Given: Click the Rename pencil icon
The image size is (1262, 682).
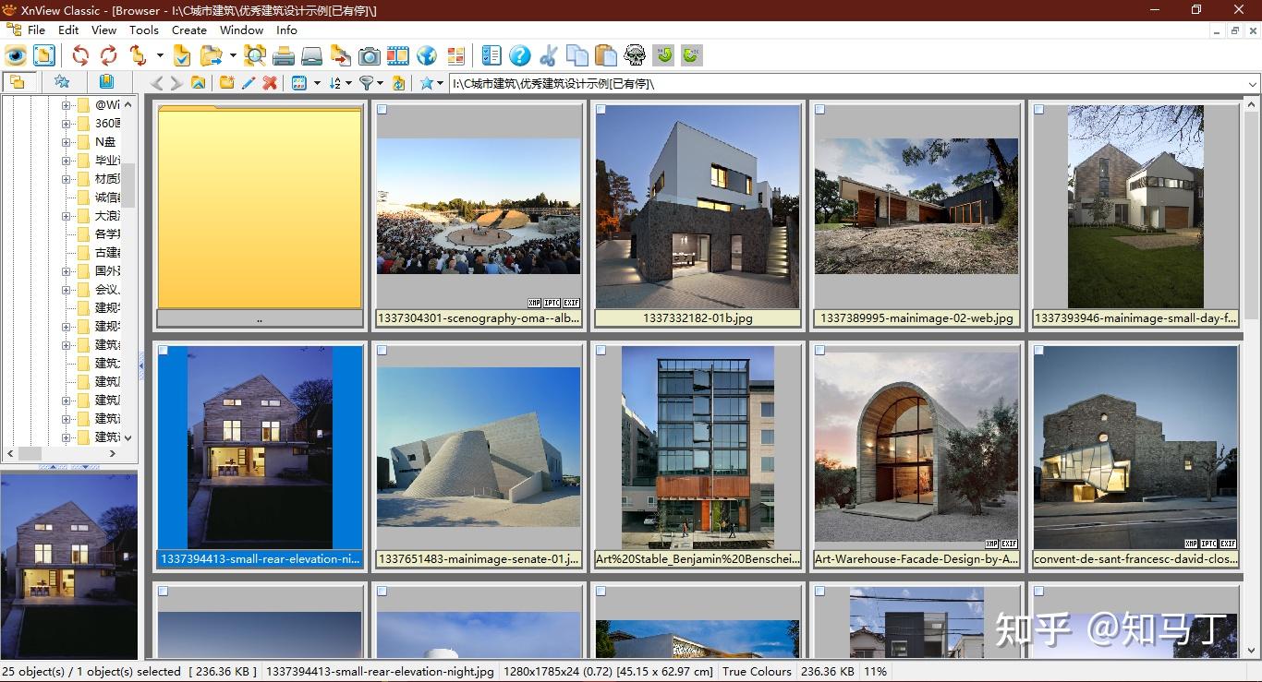Looking at the screenshot, I should pos(248,83).
